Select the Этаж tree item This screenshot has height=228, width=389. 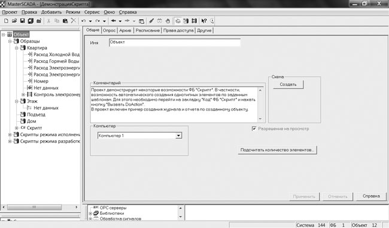32,101
